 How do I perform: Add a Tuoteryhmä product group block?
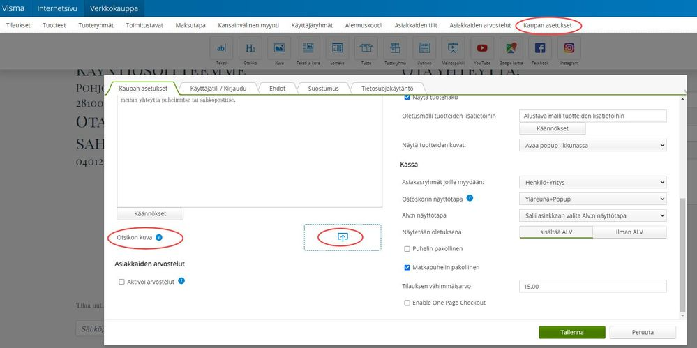[395, 48]
